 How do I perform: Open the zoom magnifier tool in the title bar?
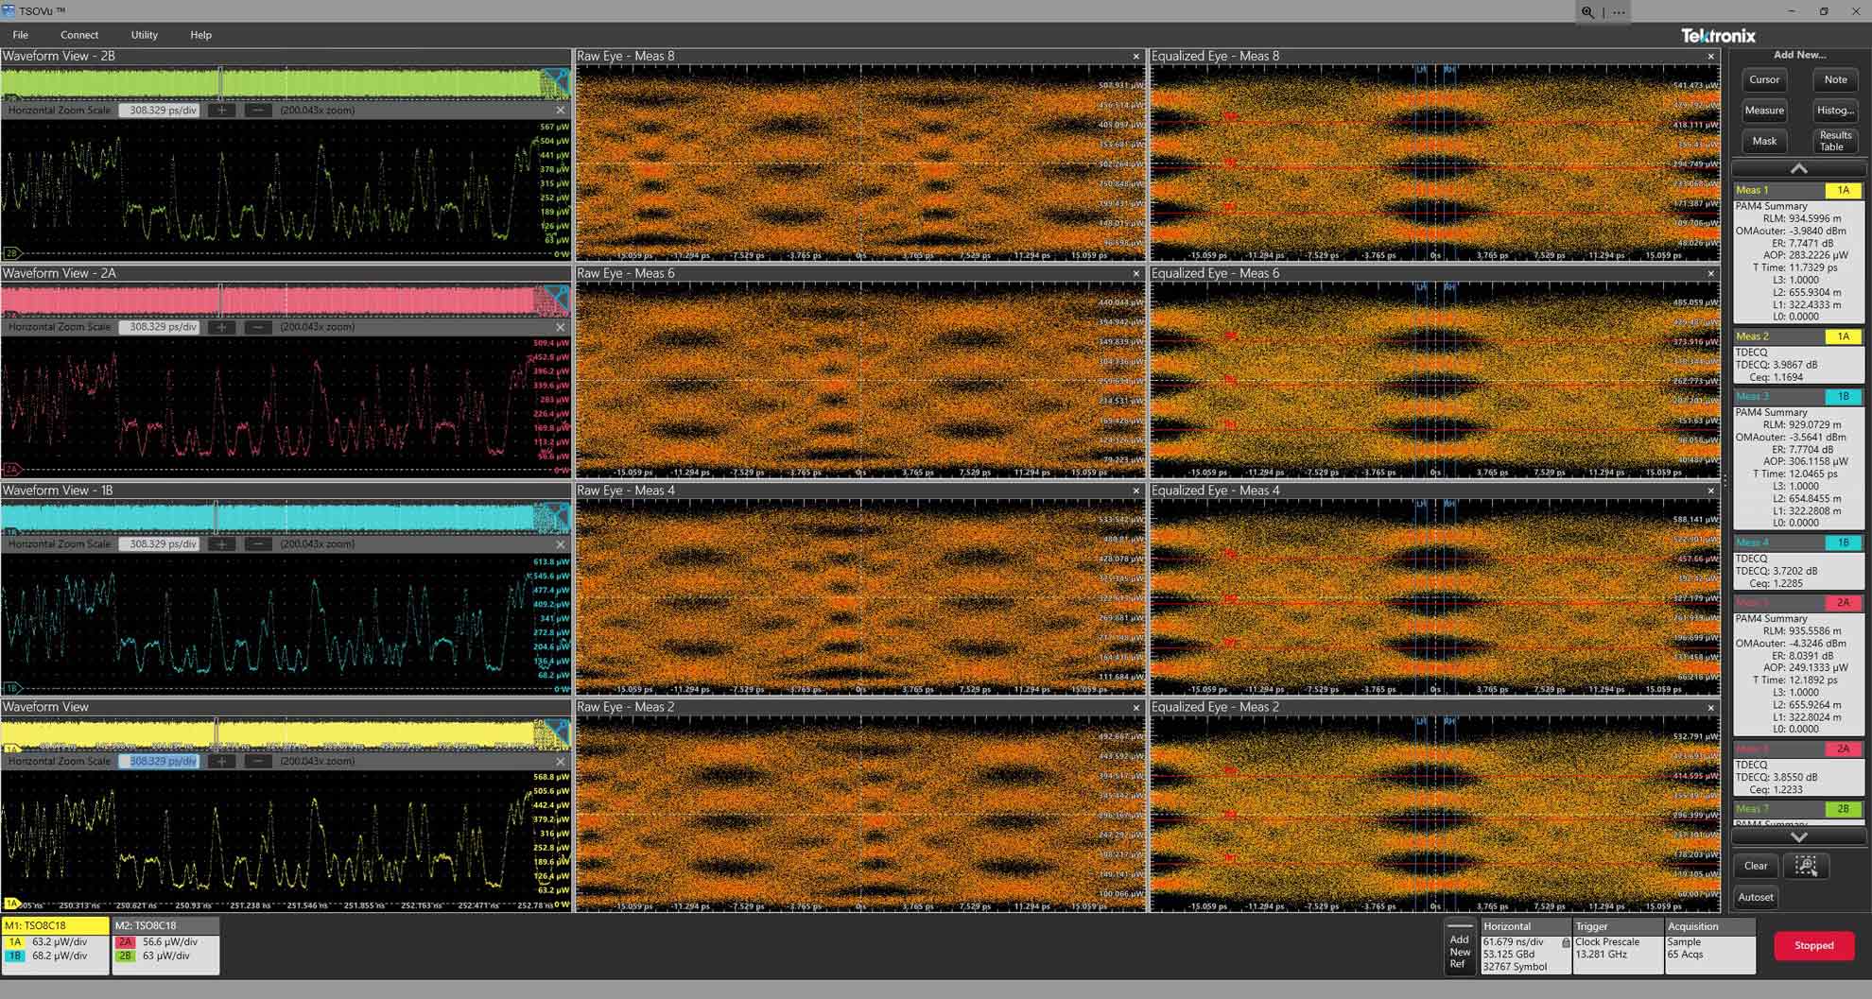coord(1587,12)
